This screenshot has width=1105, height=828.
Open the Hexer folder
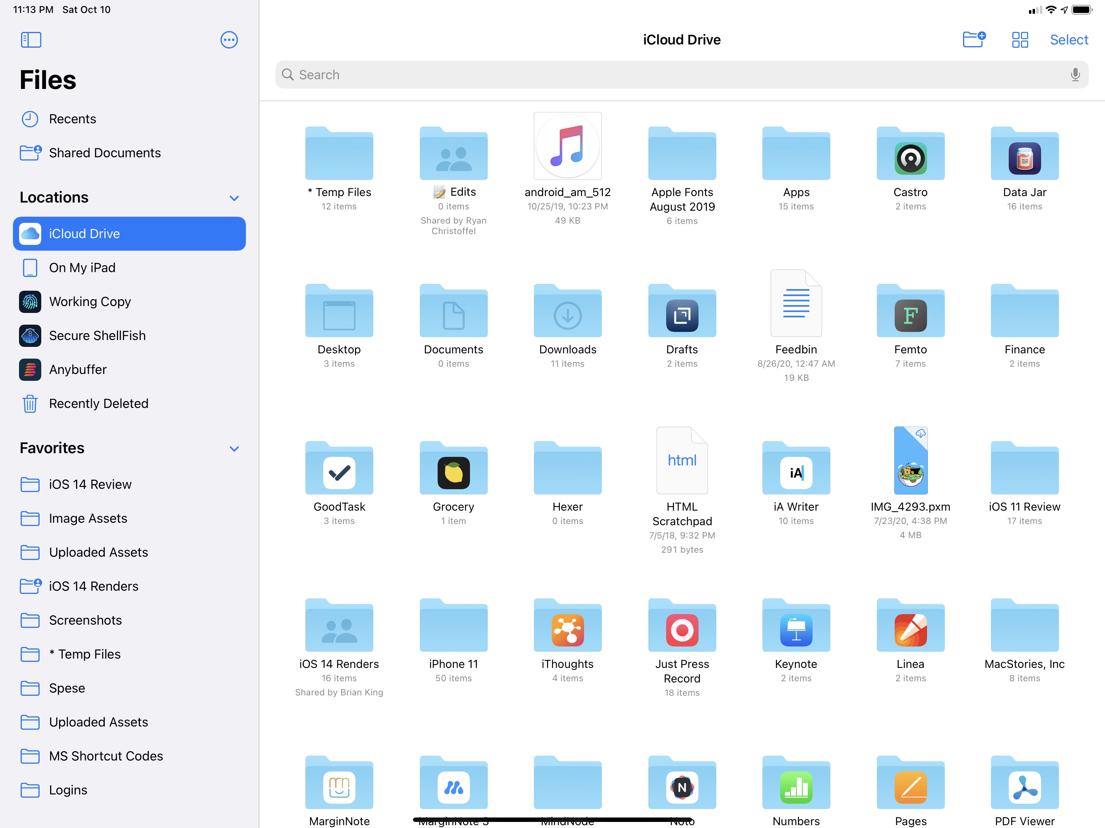click(567, 469)
